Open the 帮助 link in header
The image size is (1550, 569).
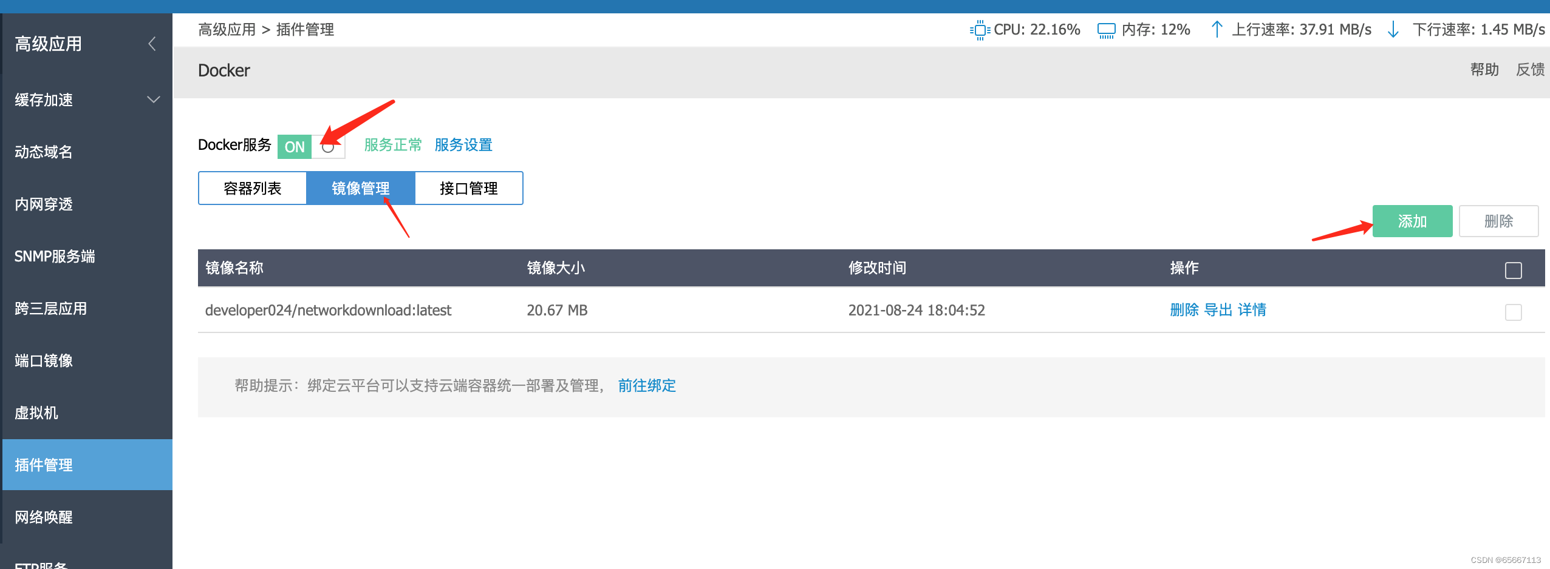1484,70
